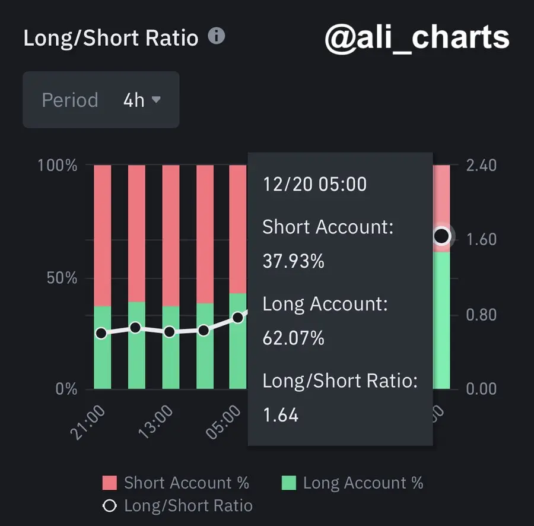
Task: Click the info icon beside Long/Short Ratio
Action: [217, 37]
